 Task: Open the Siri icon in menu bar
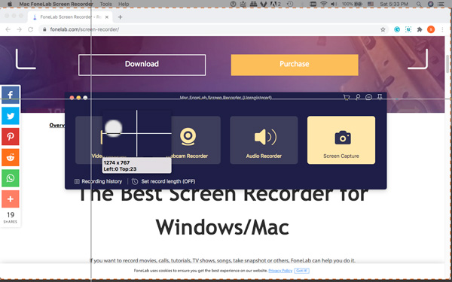430,4
